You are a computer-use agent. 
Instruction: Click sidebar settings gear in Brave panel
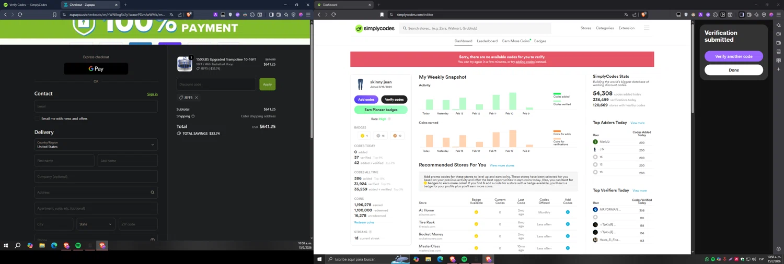pos(778,249)
